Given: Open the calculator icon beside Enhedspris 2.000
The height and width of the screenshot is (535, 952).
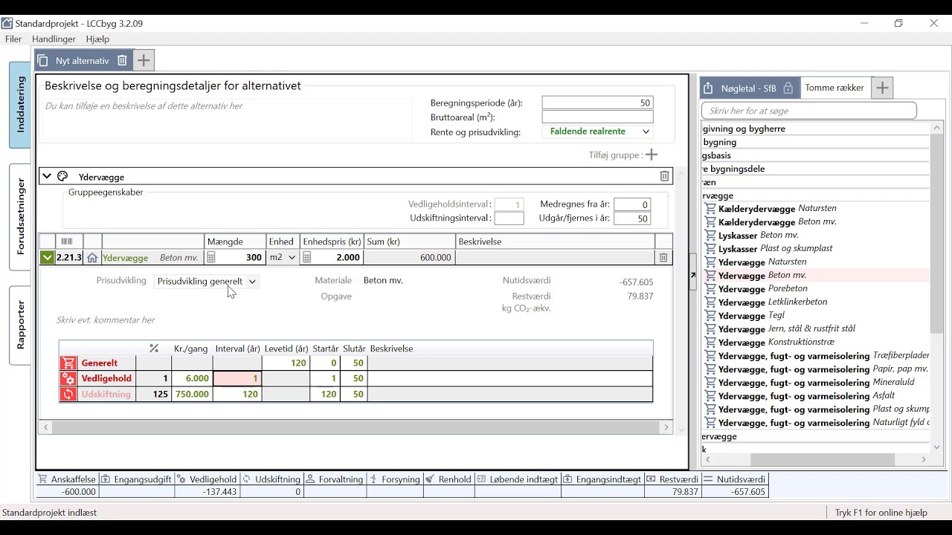Looking at the screenshot, I should [x=308, y=258].
